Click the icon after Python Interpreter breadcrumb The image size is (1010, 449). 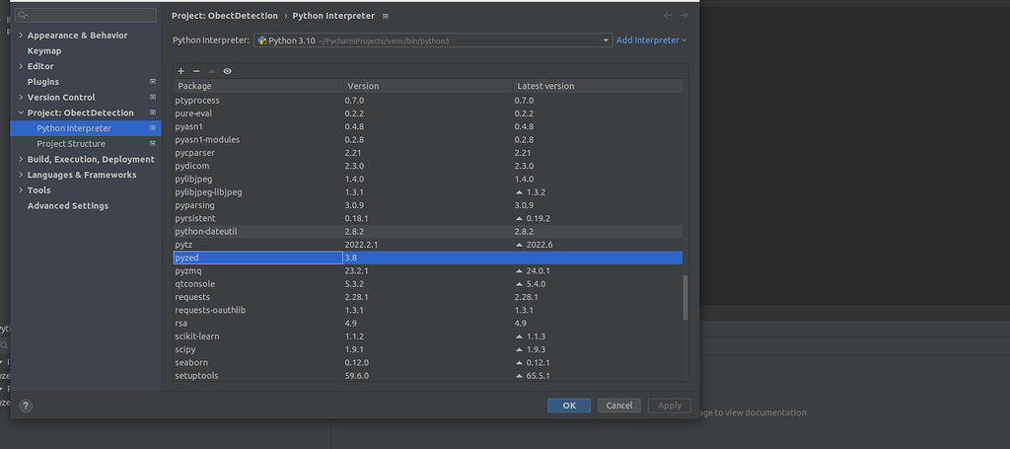click(x=386, y=16)
